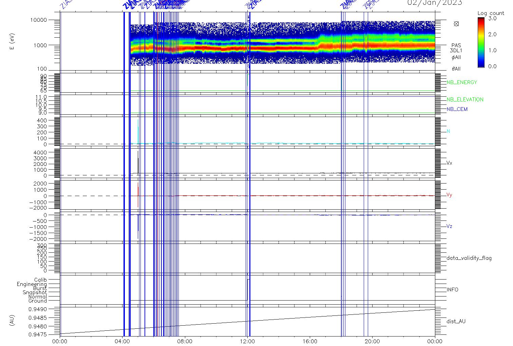Image resolution: width=513 pixels, height=346 pixels.
Task: Click the Snapshot mode label
Action: click(x=35, y=292)
